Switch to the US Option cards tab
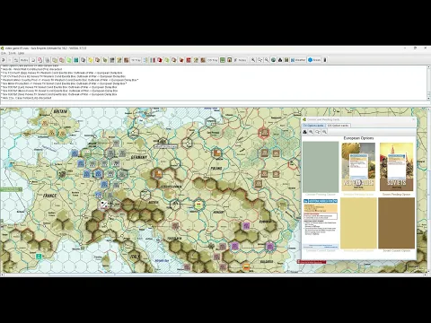431x323 pixels. [338, 126]
